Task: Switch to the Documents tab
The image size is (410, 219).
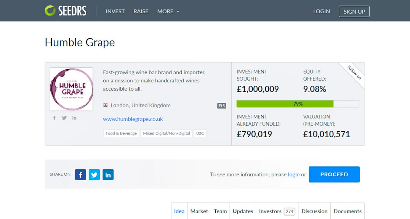Action: pos(348,211)
